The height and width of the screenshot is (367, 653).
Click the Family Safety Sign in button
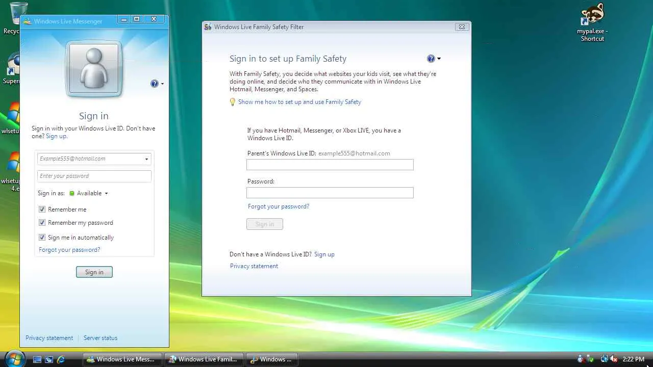tap(265, 224)
